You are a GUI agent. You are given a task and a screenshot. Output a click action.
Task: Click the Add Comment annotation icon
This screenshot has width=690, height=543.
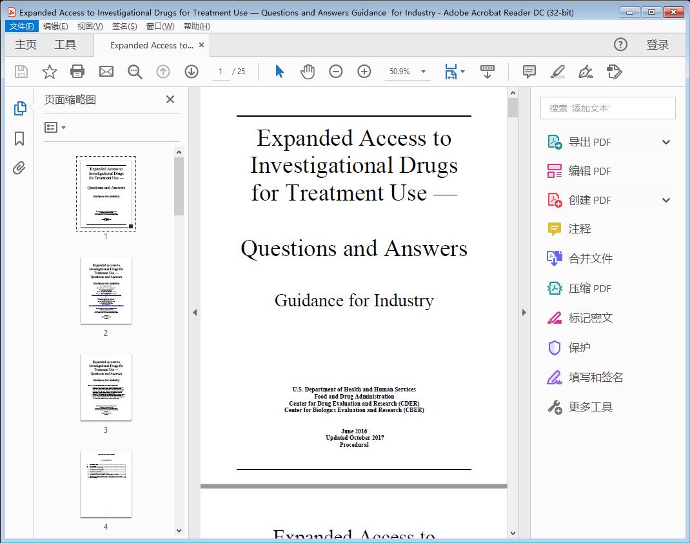(x=529, y=72)
